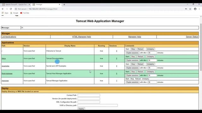The height and width of the screenshot is (113, 202).
Task: Stop the Welcome to Tomcat application
Action: 133,49
